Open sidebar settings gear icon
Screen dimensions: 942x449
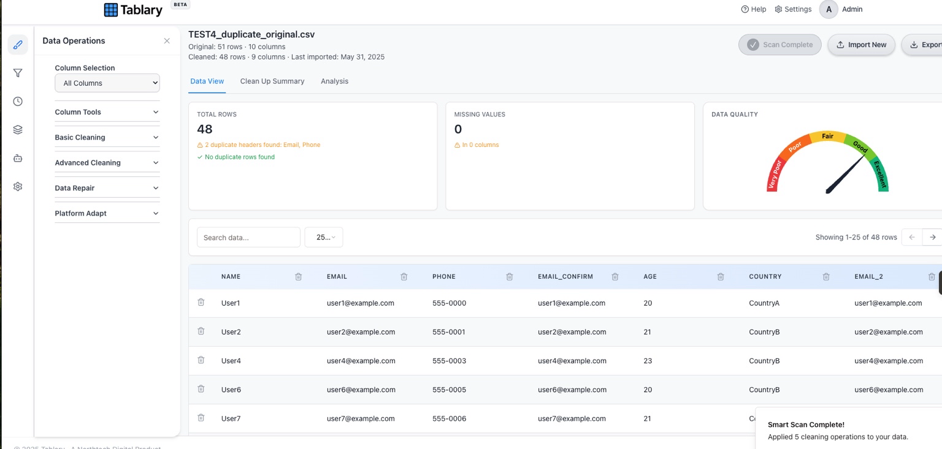click(18, 186)
